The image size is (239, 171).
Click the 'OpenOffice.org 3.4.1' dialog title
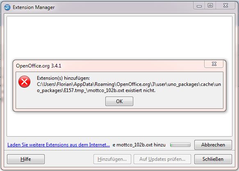coord(39,66)
